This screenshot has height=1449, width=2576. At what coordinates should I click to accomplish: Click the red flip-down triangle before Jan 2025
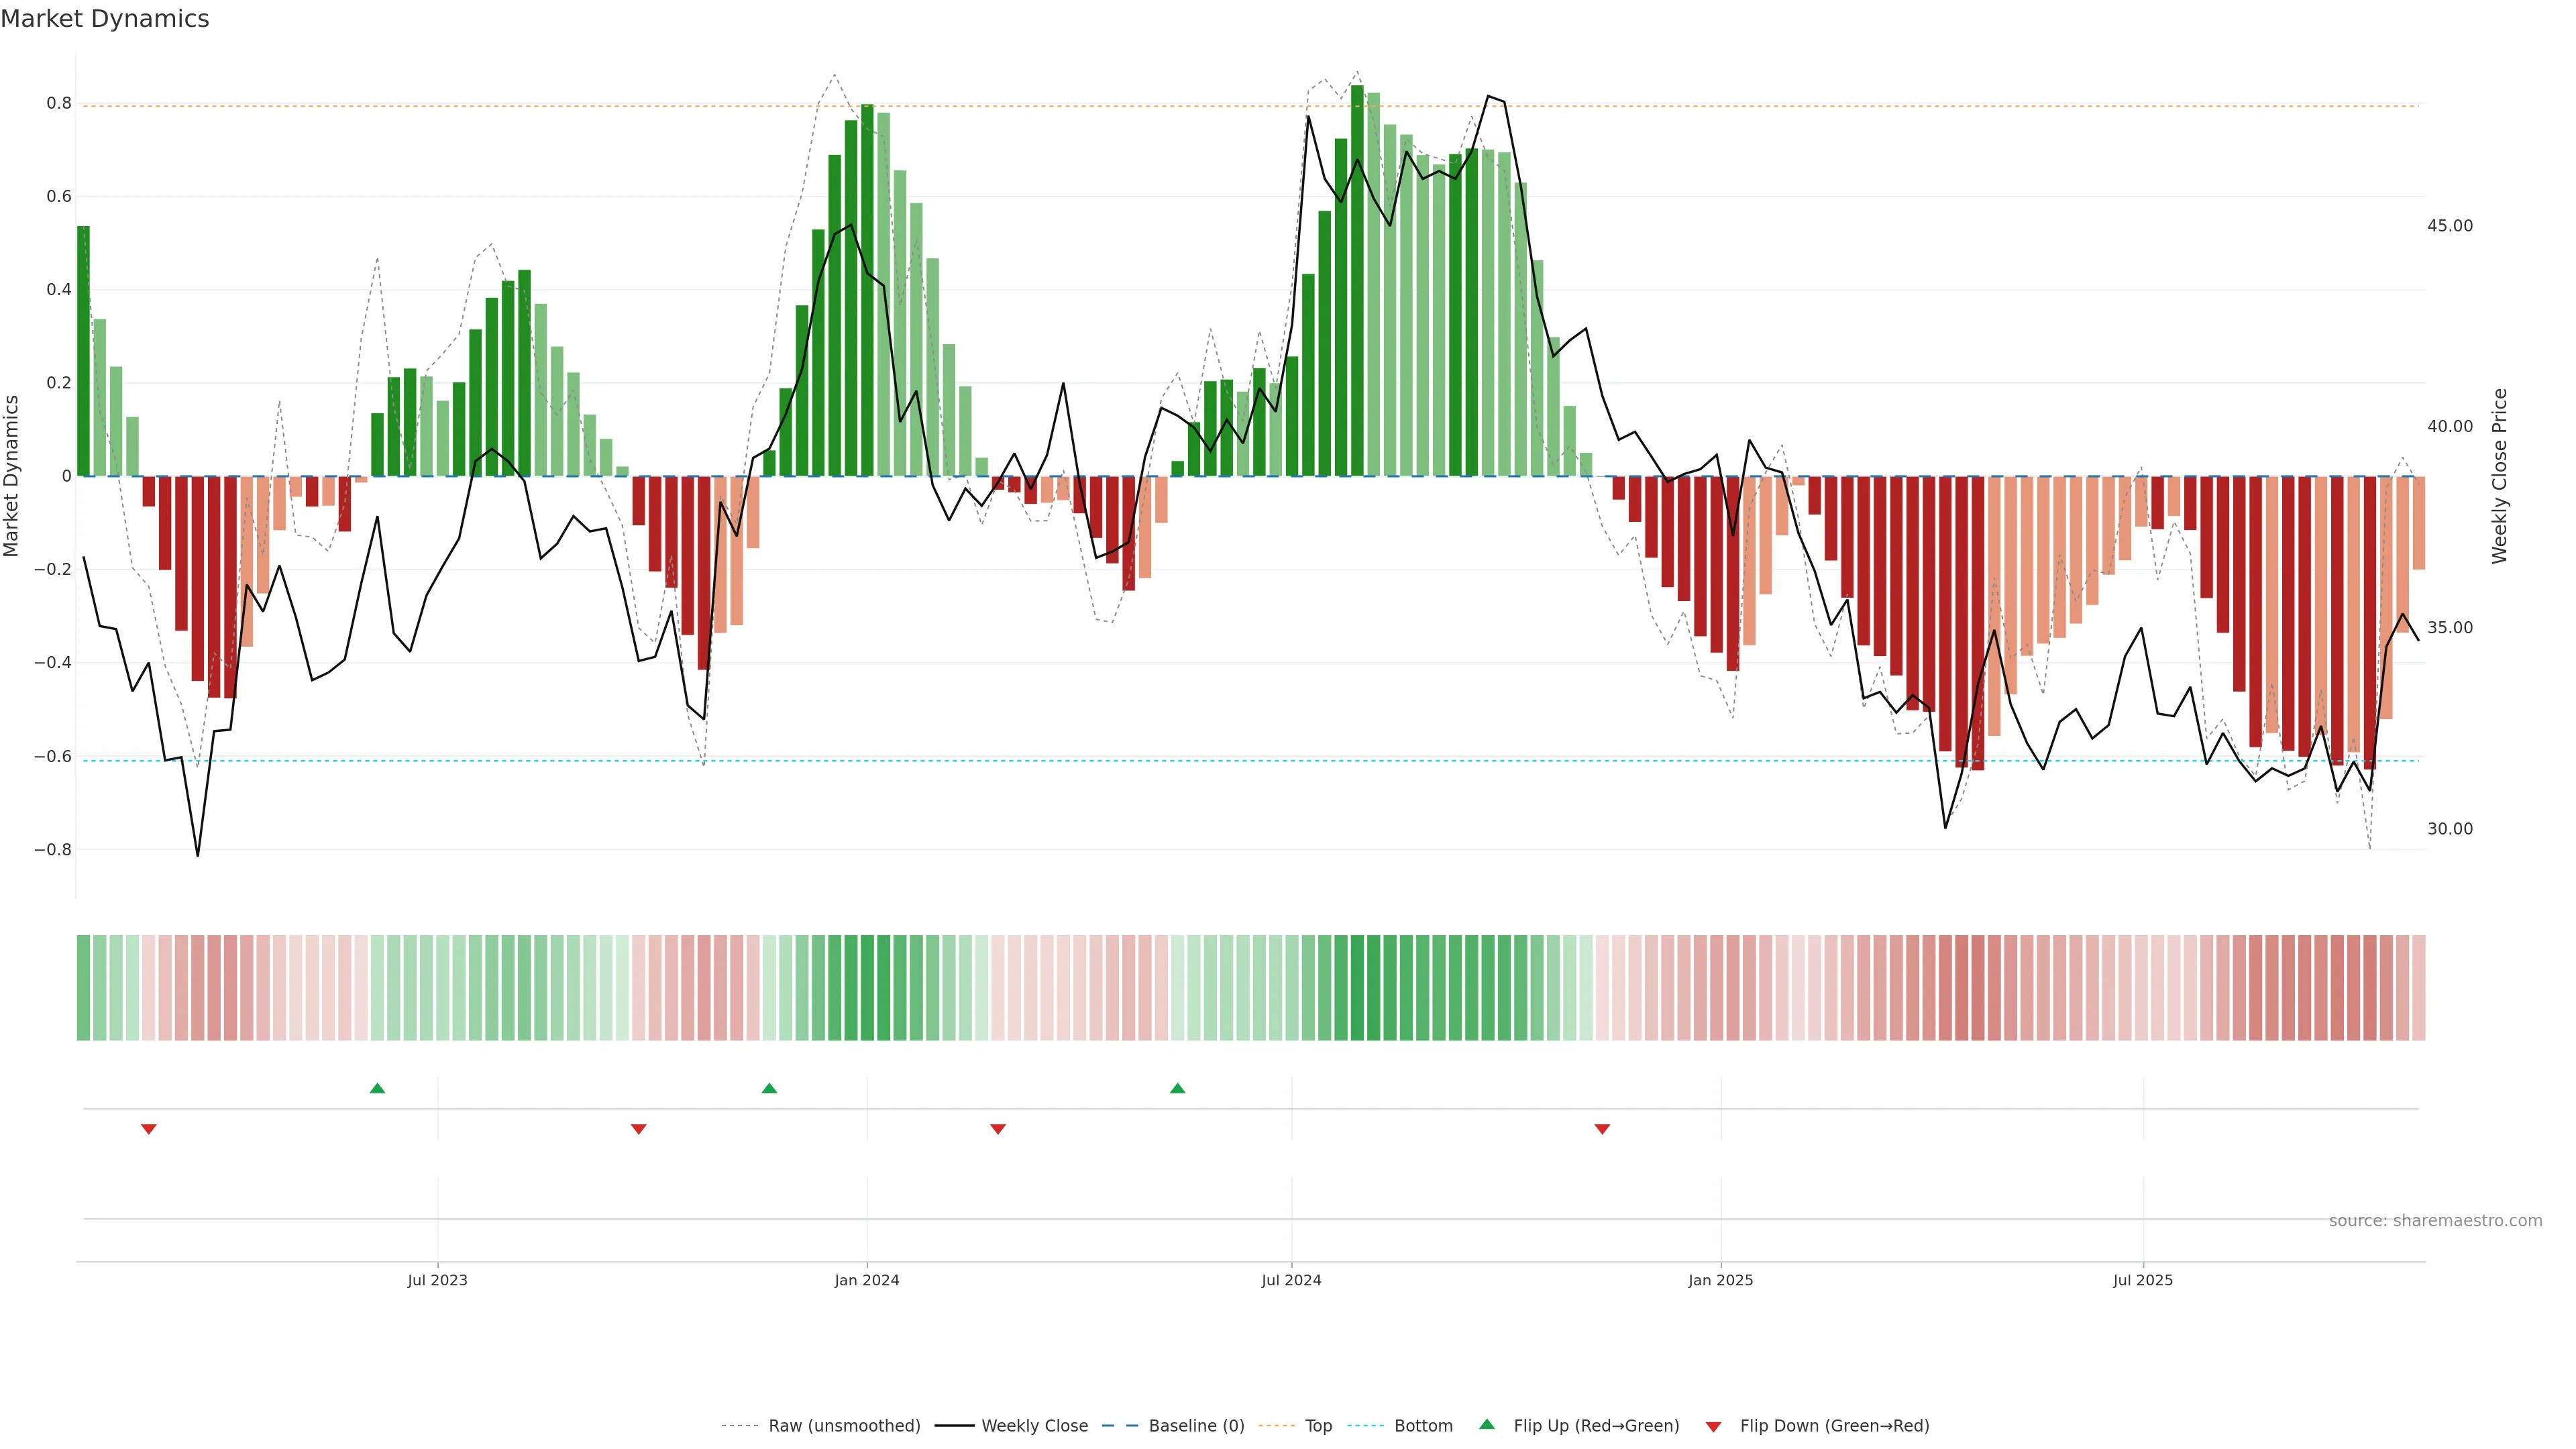coord(1602,1129)
